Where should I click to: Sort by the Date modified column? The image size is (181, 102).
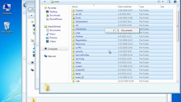[x=124, y=7]
